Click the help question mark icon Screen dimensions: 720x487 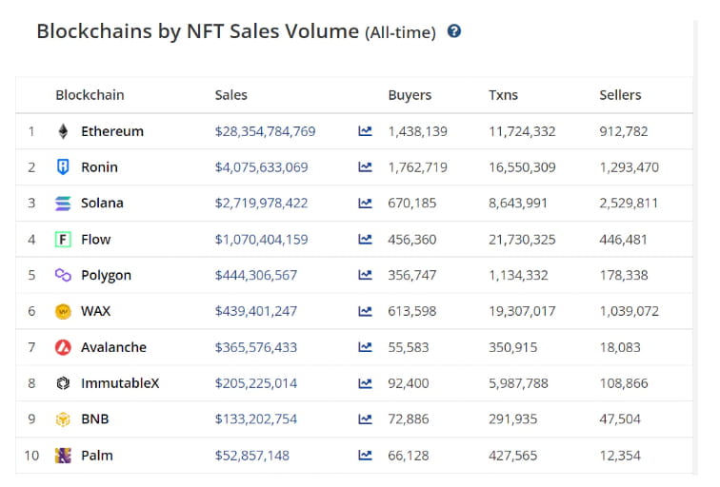pos(454,31)
